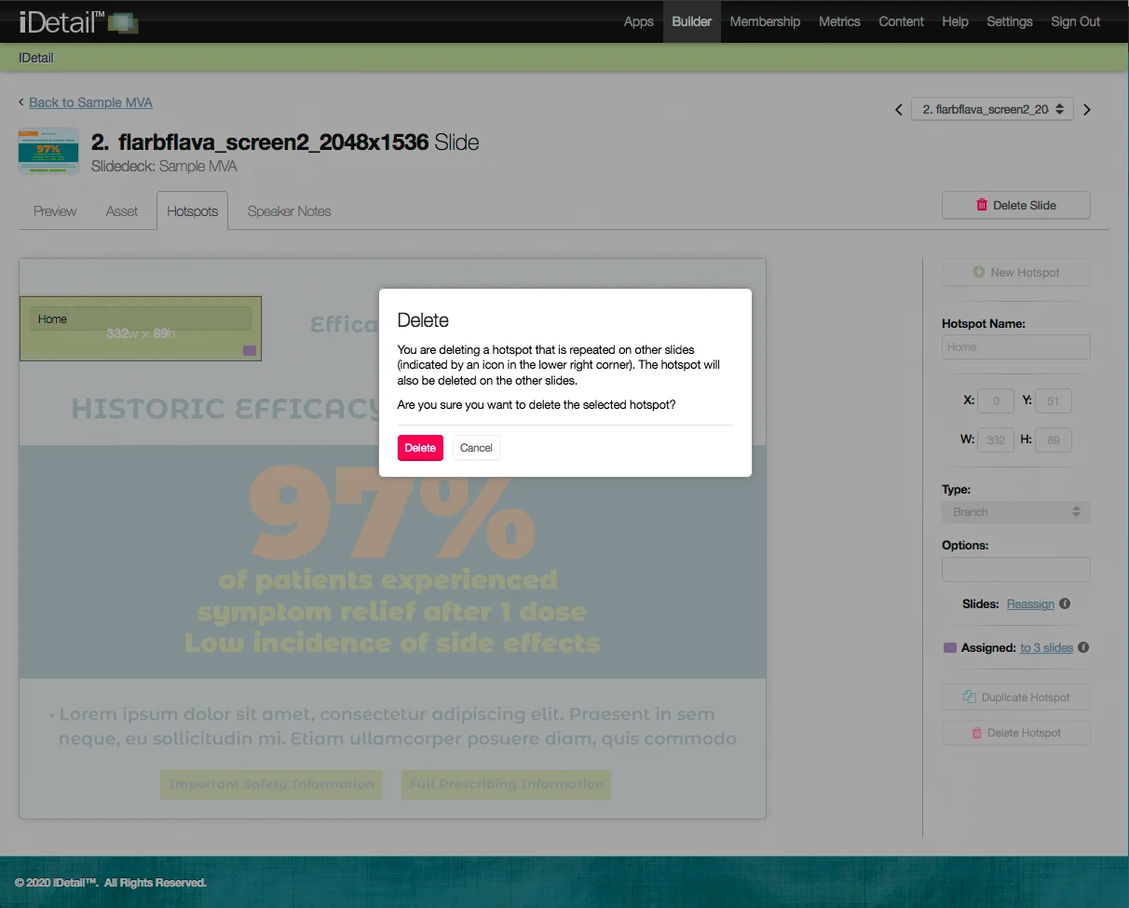Open the slide selector dropdown showing flarbflava_screen2_20

(x=991, y=109)
